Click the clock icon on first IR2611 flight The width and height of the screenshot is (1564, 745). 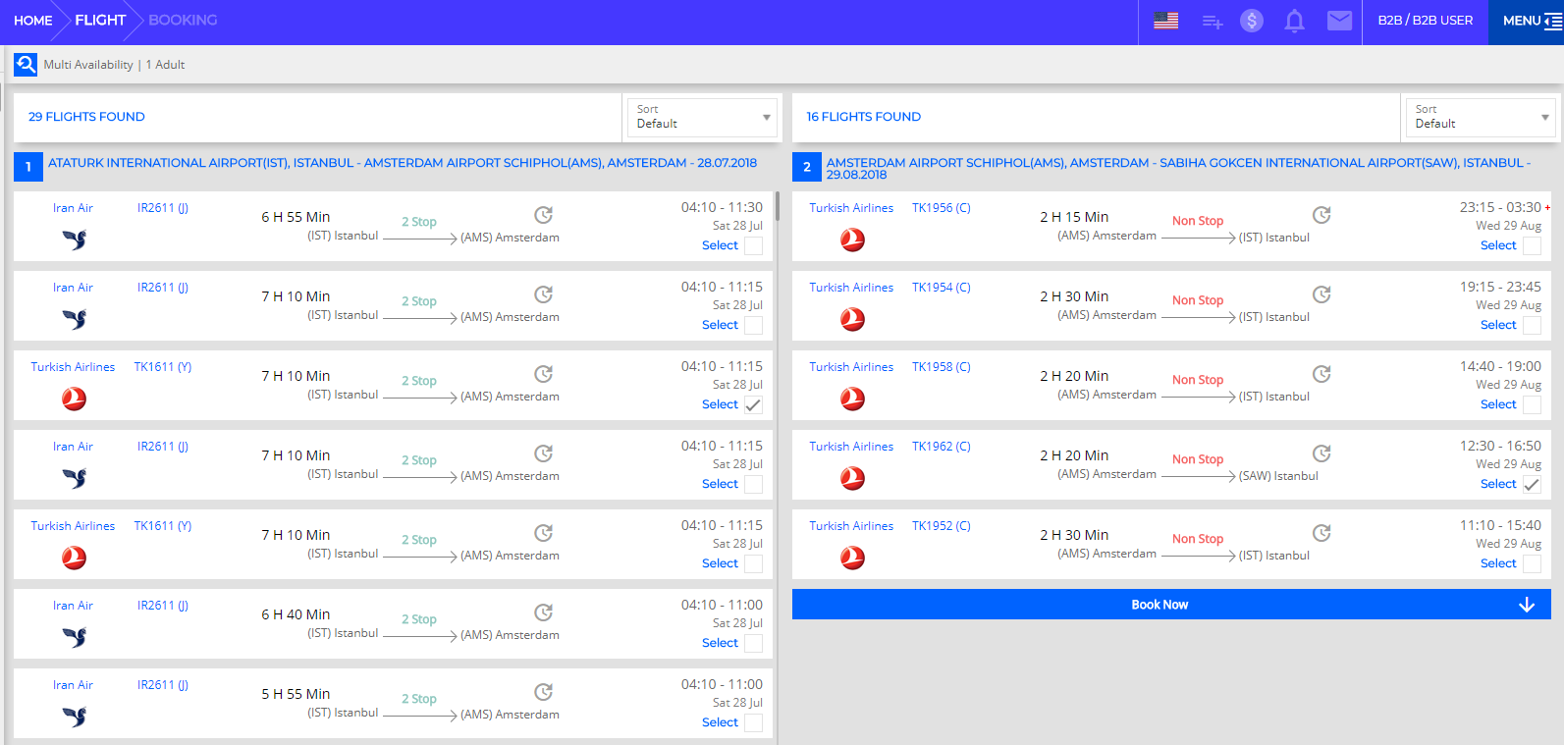pyautogui.click(x=543, y=215)
